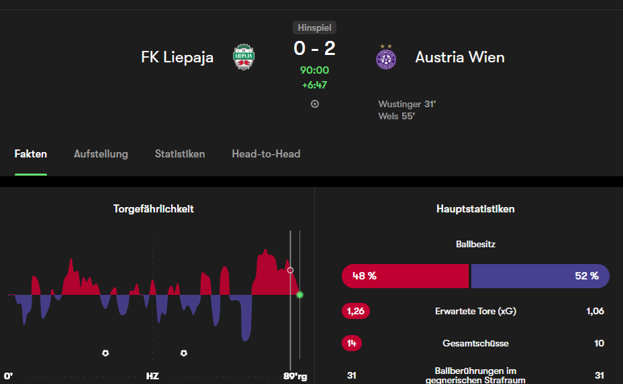Select second-half goal marker on momentum chart

tap(183, 353)
